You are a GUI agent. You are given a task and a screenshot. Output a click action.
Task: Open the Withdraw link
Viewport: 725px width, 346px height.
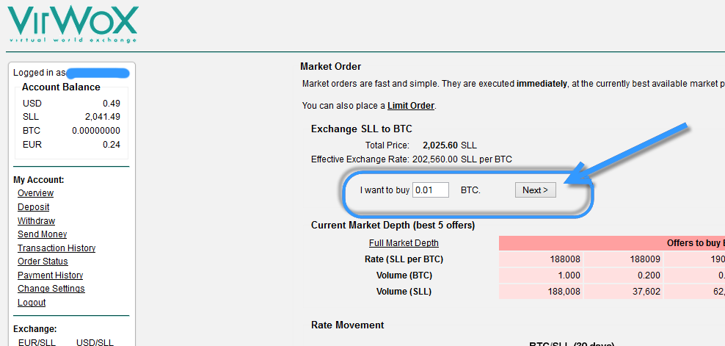click(x=36, y=221)
